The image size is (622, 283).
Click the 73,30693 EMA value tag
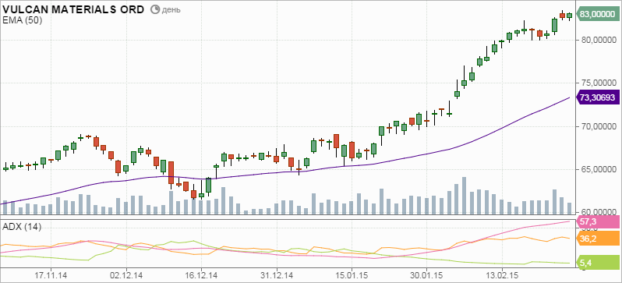pyautogui.click(x=598, y=97)
